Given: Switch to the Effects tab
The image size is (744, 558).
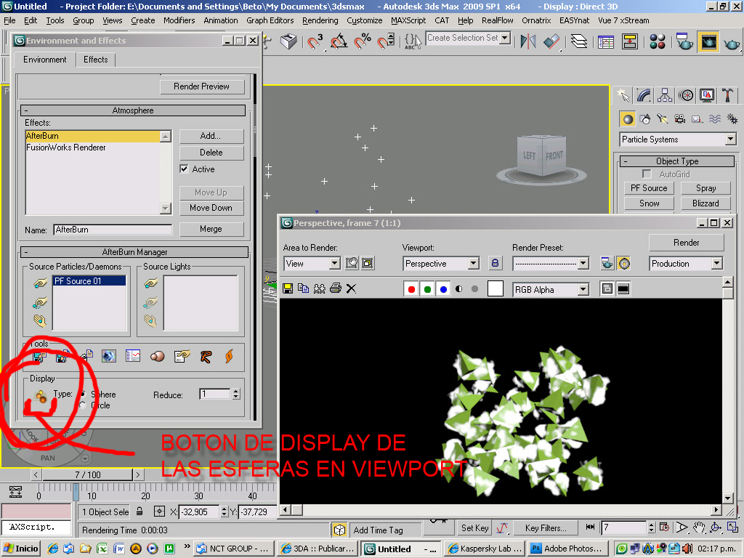Looking at the screenshot, I should coord(96,60).
